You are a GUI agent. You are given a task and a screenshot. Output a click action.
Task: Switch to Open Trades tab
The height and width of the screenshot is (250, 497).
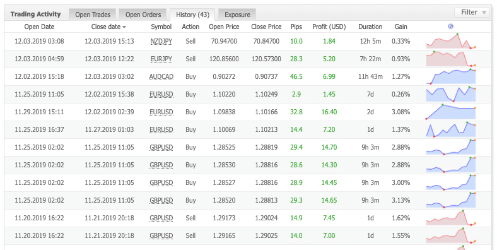point(93,15)
